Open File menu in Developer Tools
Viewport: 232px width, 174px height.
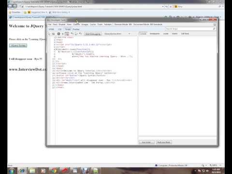[x=50, y=25]
